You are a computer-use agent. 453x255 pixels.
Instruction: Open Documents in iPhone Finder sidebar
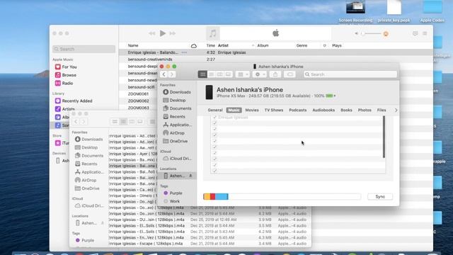(x=177, y=108)
